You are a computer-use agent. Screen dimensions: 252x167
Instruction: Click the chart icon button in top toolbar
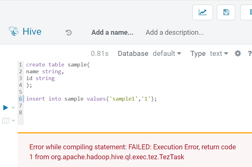click(x=203, y=12)
